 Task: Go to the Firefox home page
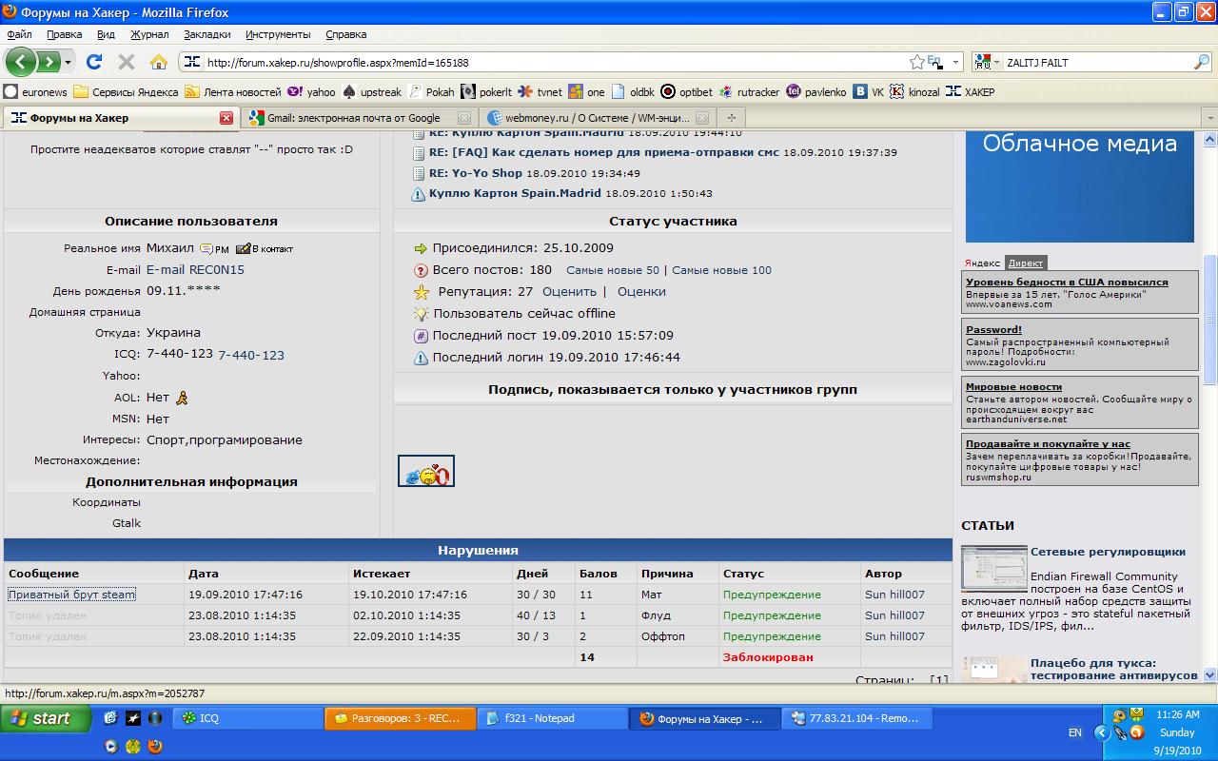point(159,62)
